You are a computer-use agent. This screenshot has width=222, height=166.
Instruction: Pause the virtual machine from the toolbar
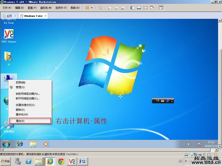[x=87, y=8]
